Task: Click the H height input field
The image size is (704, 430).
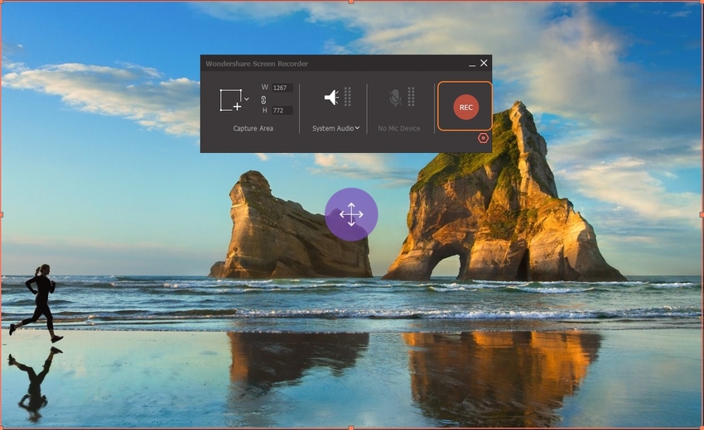Action: click(x=282, y=110)
